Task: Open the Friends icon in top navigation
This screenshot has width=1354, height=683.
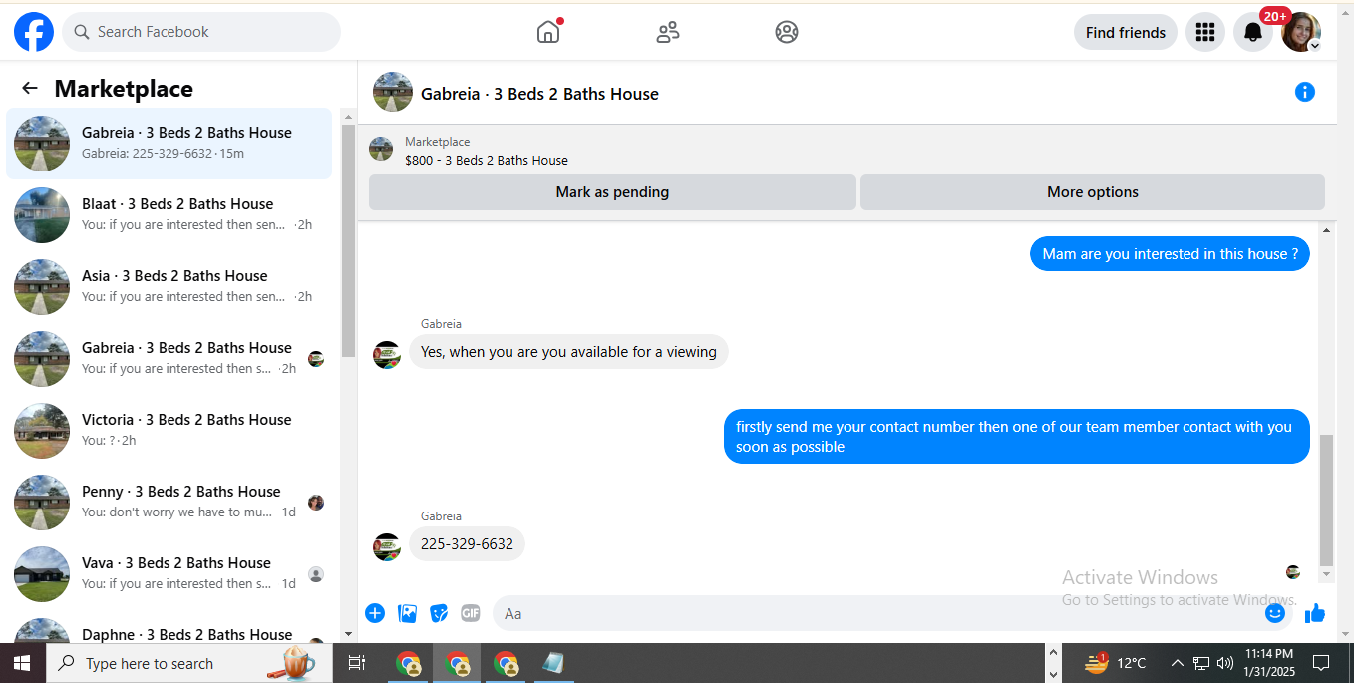Action: pos(668,32)
